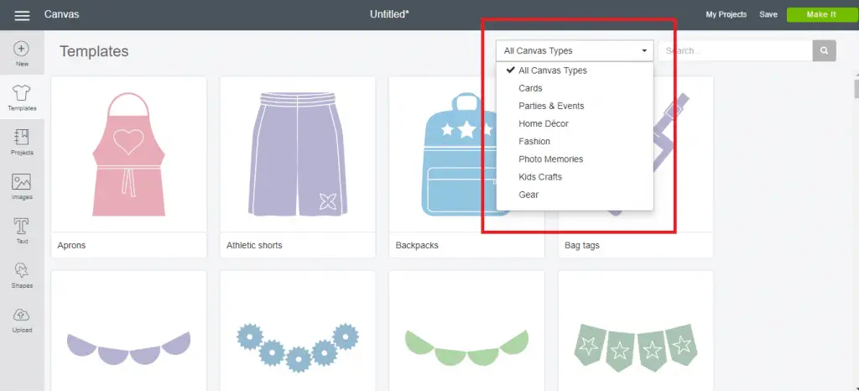Click the green Make It button

[x=820, y=15]
